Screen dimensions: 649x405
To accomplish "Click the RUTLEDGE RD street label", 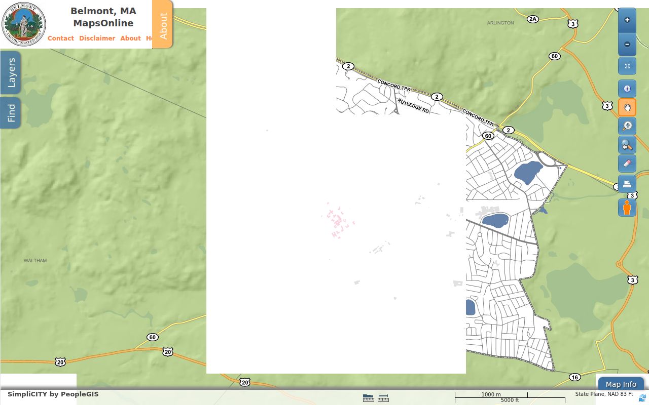I will (413, 106).
